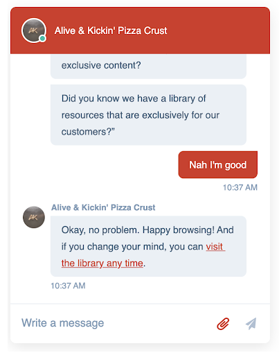Image resolution: width=279 pixels, height=355 pixels.
Task: Click the 'Okay, no problem' reply bubble
Action: (148, 246)
